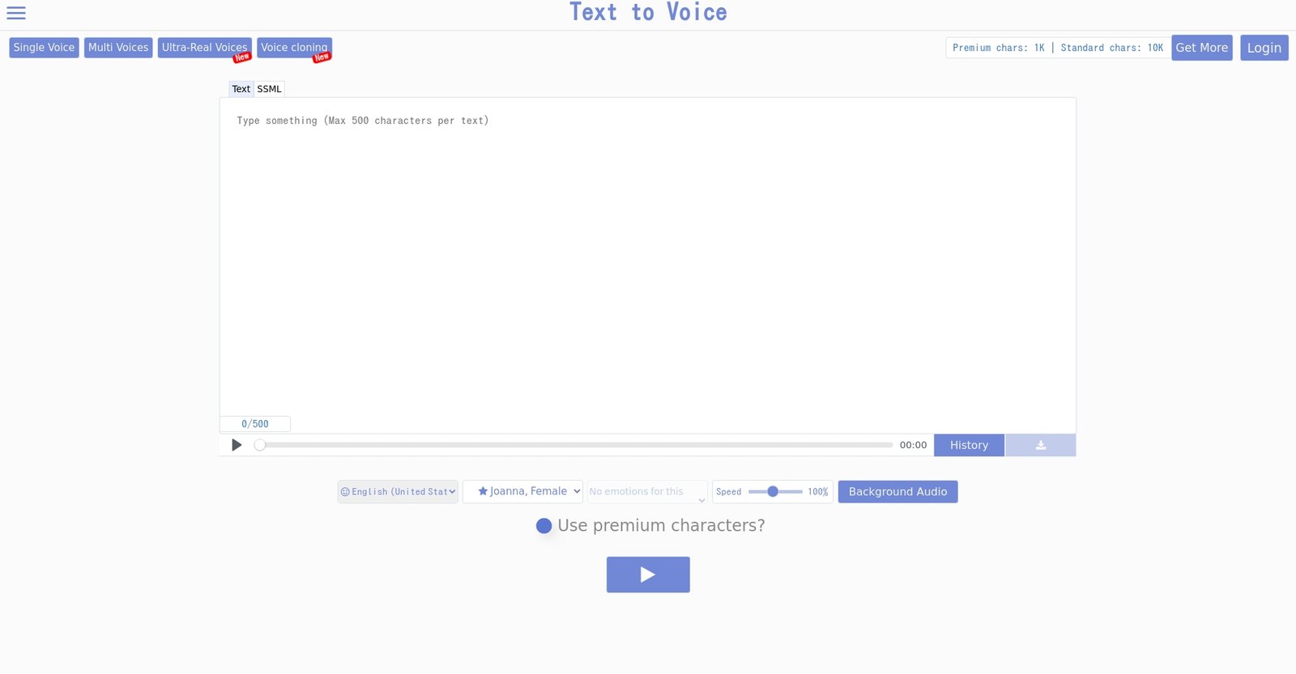
Task: Open the English (United States) language dropdown
Action: coord(397,491)
